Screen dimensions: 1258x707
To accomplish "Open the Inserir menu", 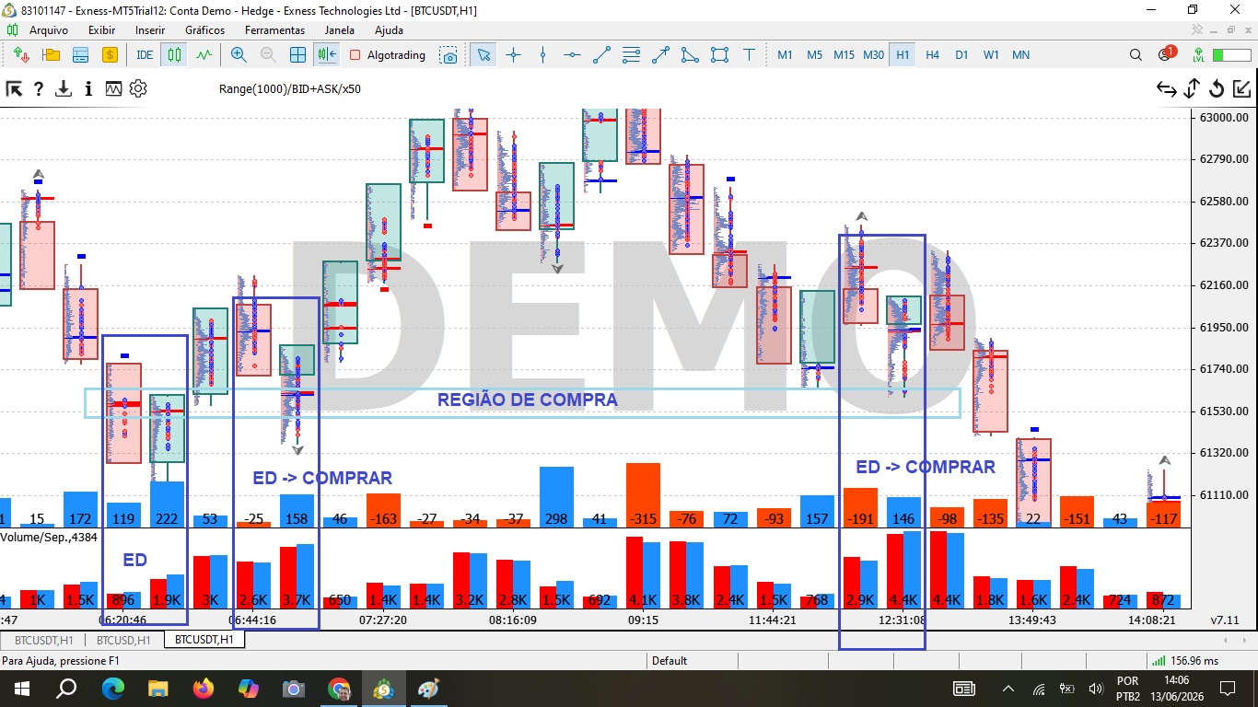I will click(x=150, y=30).
